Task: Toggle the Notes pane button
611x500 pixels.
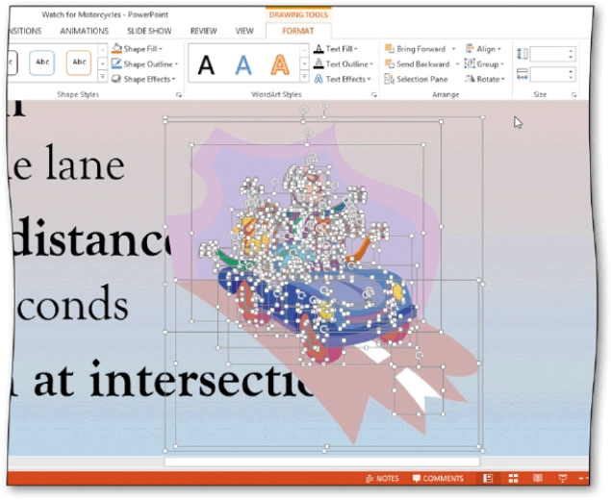Action: click(382, 478)
